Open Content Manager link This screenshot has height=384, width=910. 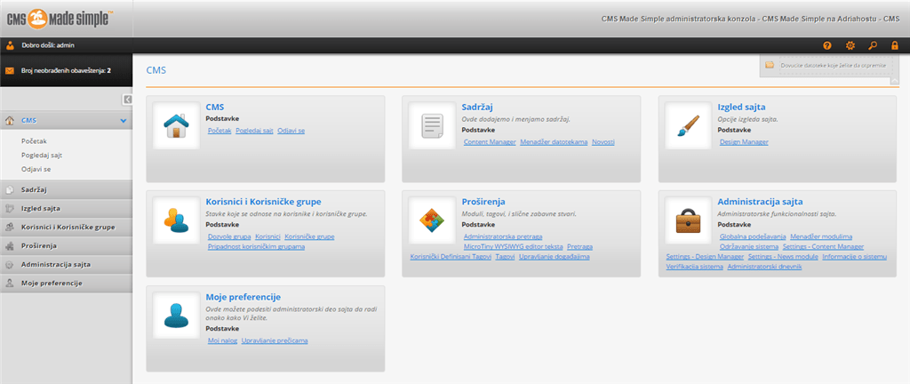[490, 142]
